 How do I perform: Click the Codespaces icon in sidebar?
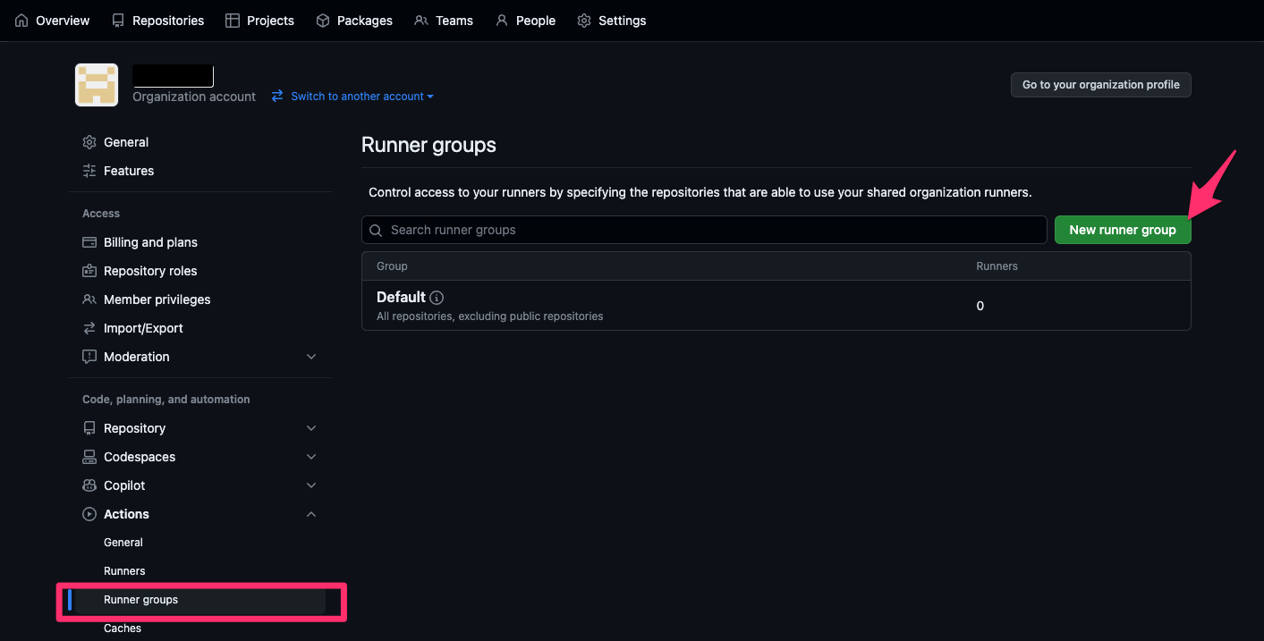tap(89, 457)
